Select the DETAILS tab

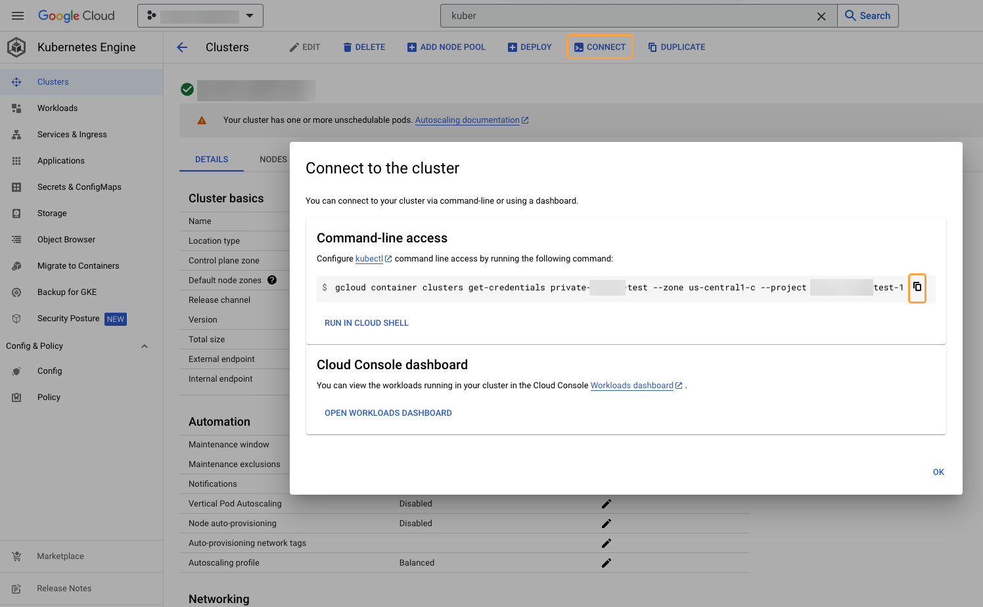211,159
